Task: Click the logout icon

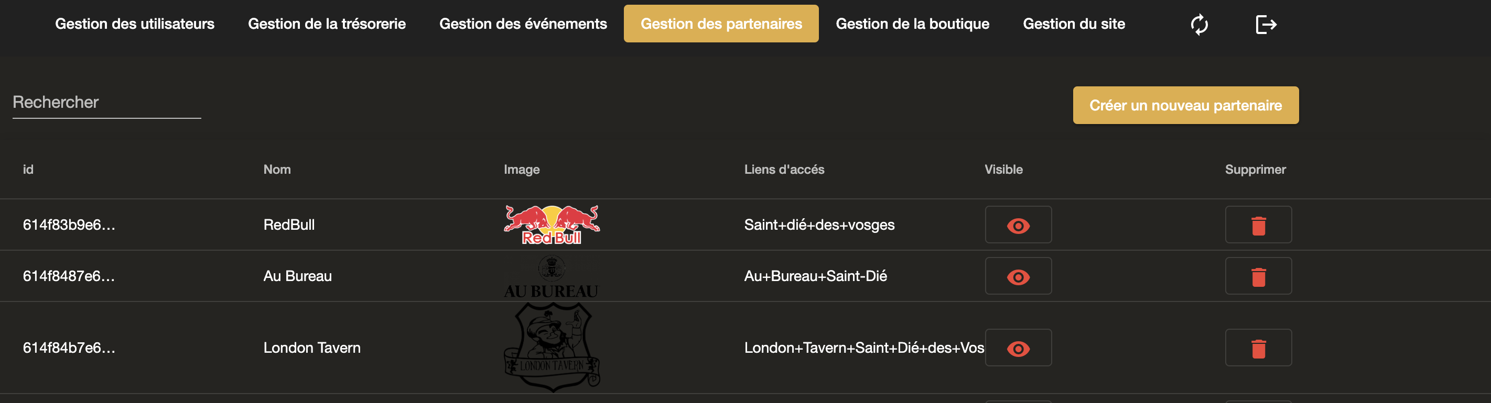Action: point(1266,24)
